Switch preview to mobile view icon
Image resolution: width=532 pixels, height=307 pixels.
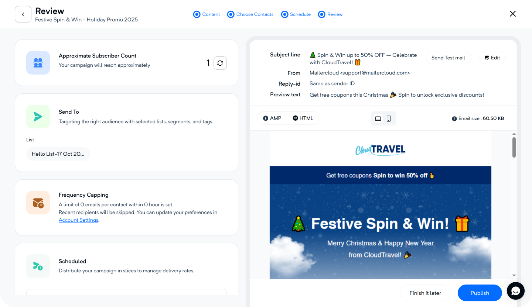coord(389,118)
